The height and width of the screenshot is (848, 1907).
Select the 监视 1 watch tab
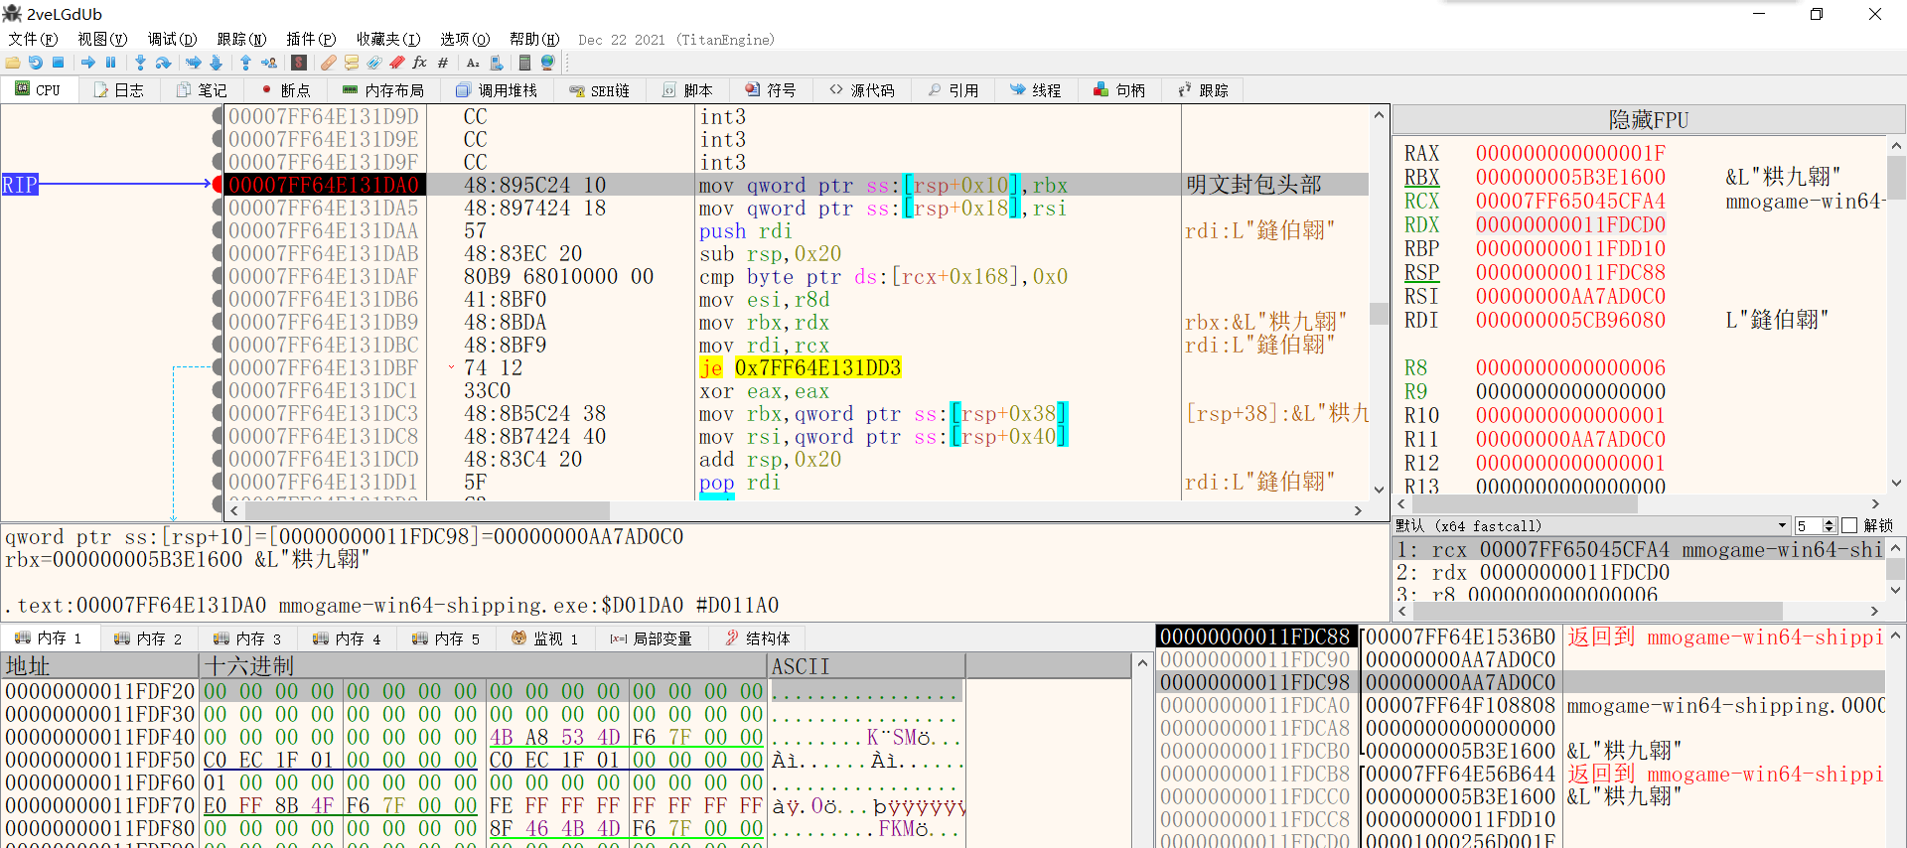[544, 637]
